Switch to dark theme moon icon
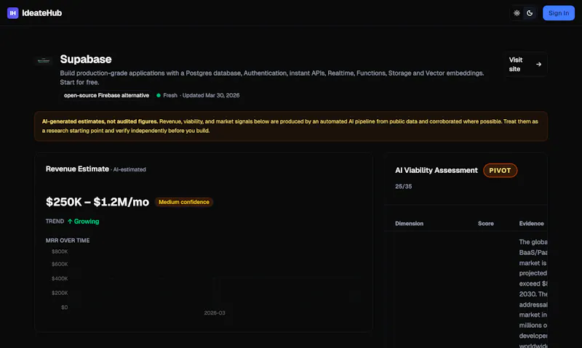The height and width of the screenshot is (348, 582). 530,13
